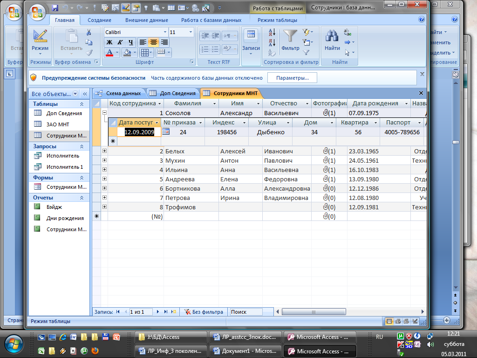
Task: Collapse navigation pane with double chevron
Action: coord(85,94)
